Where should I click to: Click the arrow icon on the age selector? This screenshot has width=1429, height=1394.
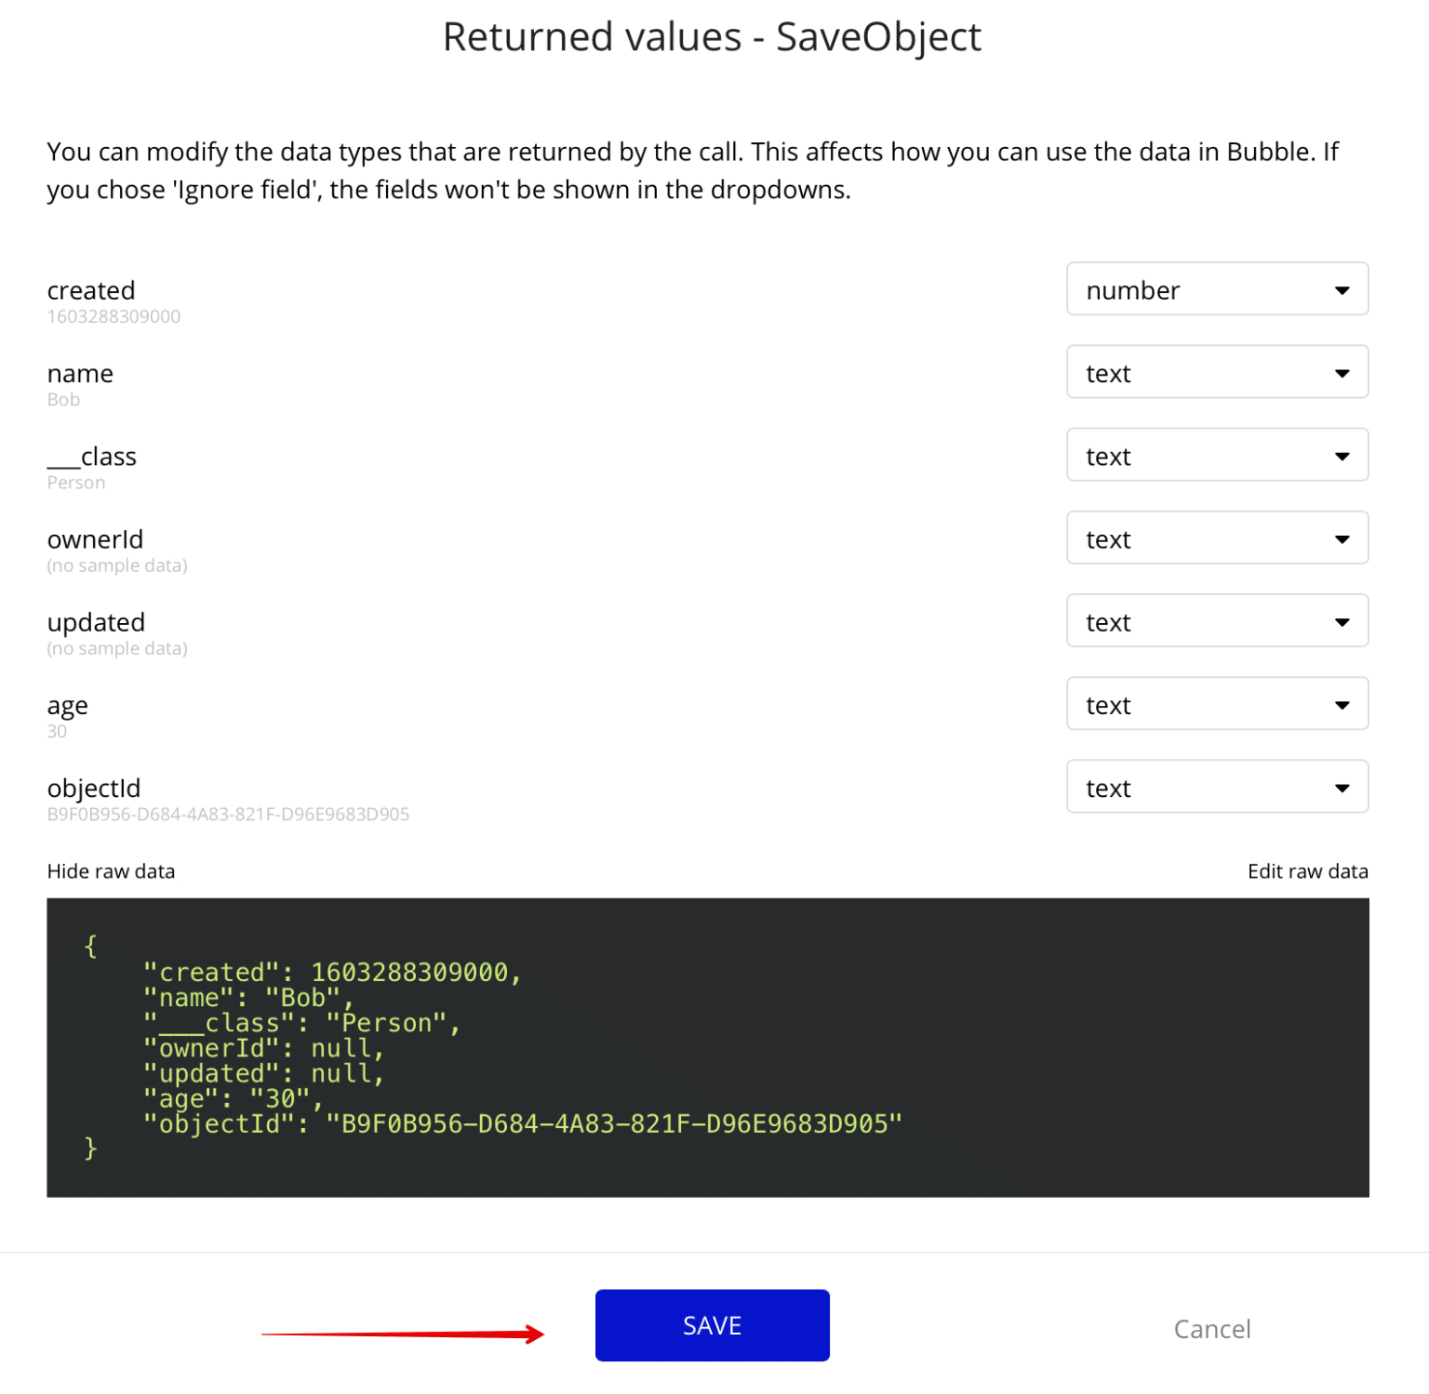coord(1342,704)
